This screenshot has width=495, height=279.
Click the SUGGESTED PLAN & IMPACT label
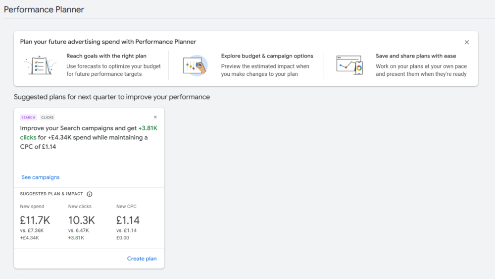(51, 194)
